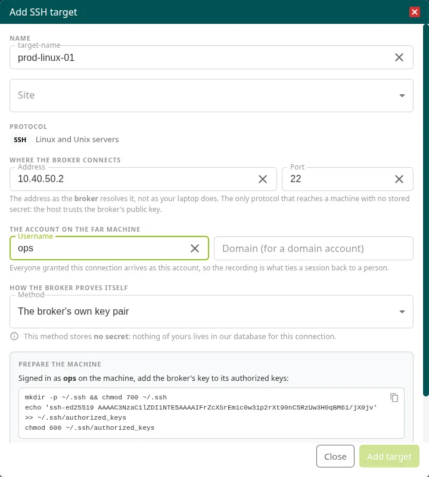Screen dimensions: 429x477
Task: Click the HOW THE BROKER PROVES ITSELF heading
Action: [69, 288]
